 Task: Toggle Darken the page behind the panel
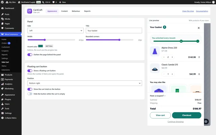click(30, 55)
